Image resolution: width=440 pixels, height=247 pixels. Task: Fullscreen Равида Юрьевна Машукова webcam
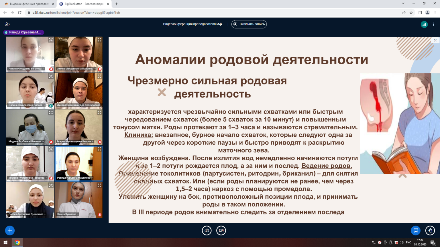[99, 149]
